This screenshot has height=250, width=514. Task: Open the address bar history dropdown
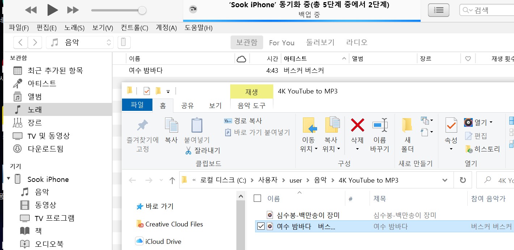(445, 180)
